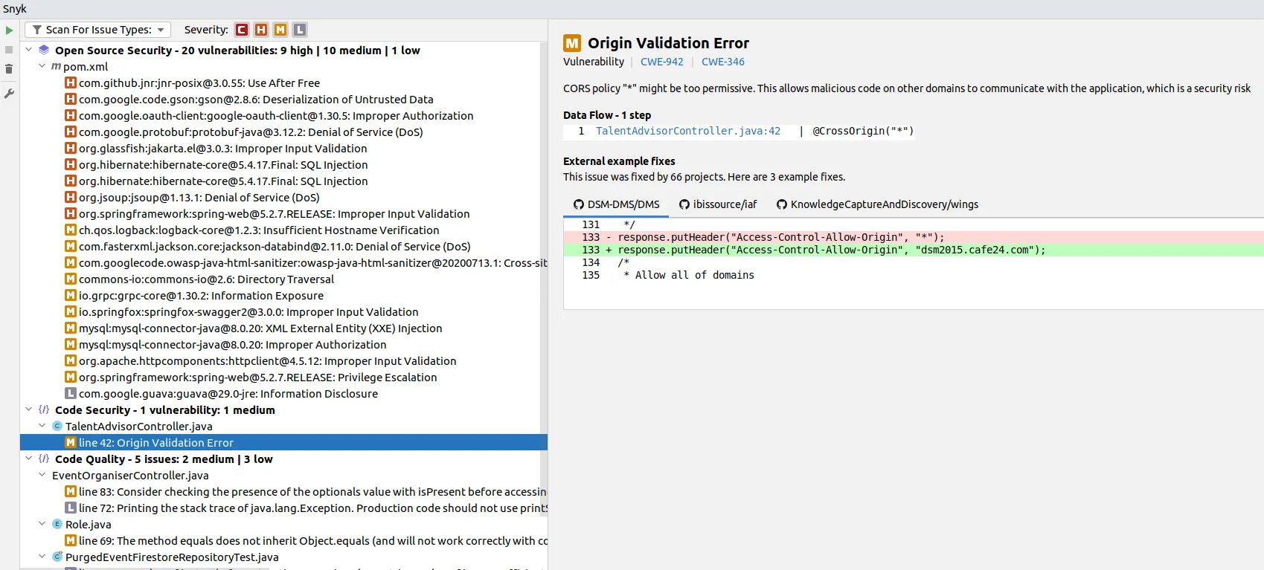This screenshot has height=570, width=1264.
Task: Collapse the Role.java node
Action: [42, 524]
